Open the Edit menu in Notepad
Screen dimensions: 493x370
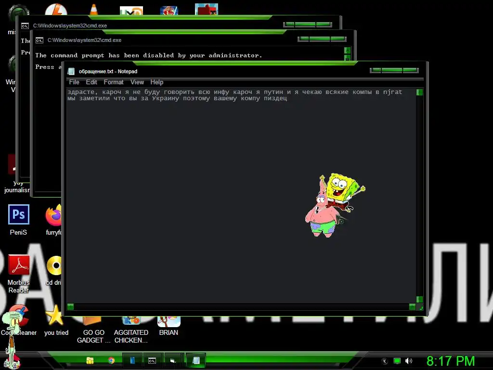(x=91, y=82)
